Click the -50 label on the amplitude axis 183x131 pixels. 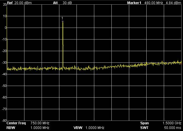pyautogui.click(x=4, y=86)
